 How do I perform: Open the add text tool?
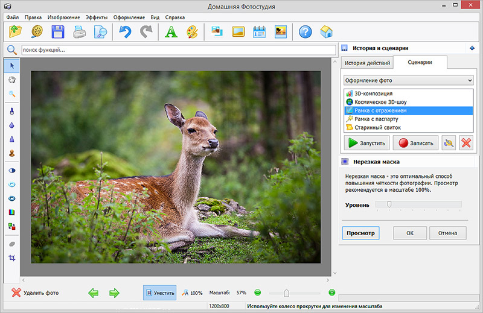coord(170,31)
